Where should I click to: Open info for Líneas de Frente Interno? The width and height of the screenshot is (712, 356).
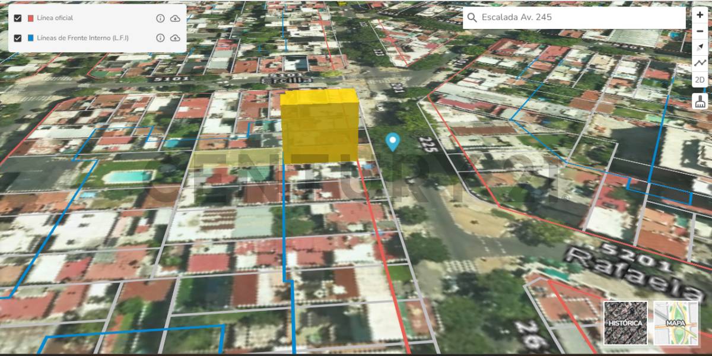(x=160, y=38)
